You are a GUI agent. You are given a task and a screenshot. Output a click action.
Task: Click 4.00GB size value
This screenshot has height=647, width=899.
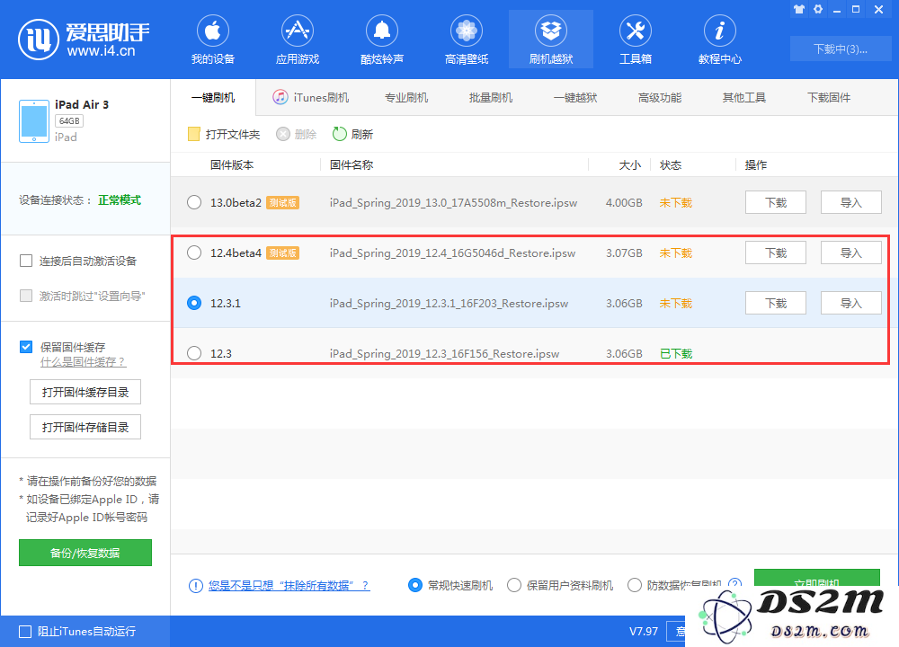click(x=624, y=203)
